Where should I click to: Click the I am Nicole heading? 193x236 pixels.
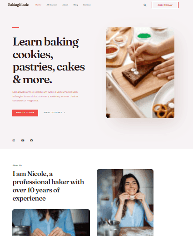(48, 186)
